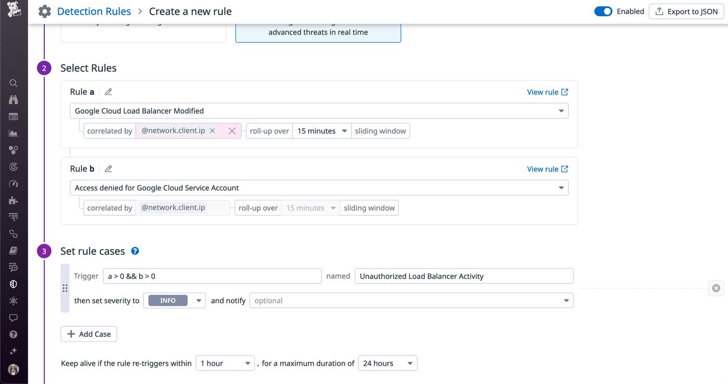Click the binoculars icon in sidebar
728x384 pixels.
pyautogui.click(x=14, y=100)
